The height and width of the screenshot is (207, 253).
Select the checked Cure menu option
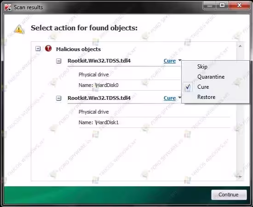click(x=215, y=87)
